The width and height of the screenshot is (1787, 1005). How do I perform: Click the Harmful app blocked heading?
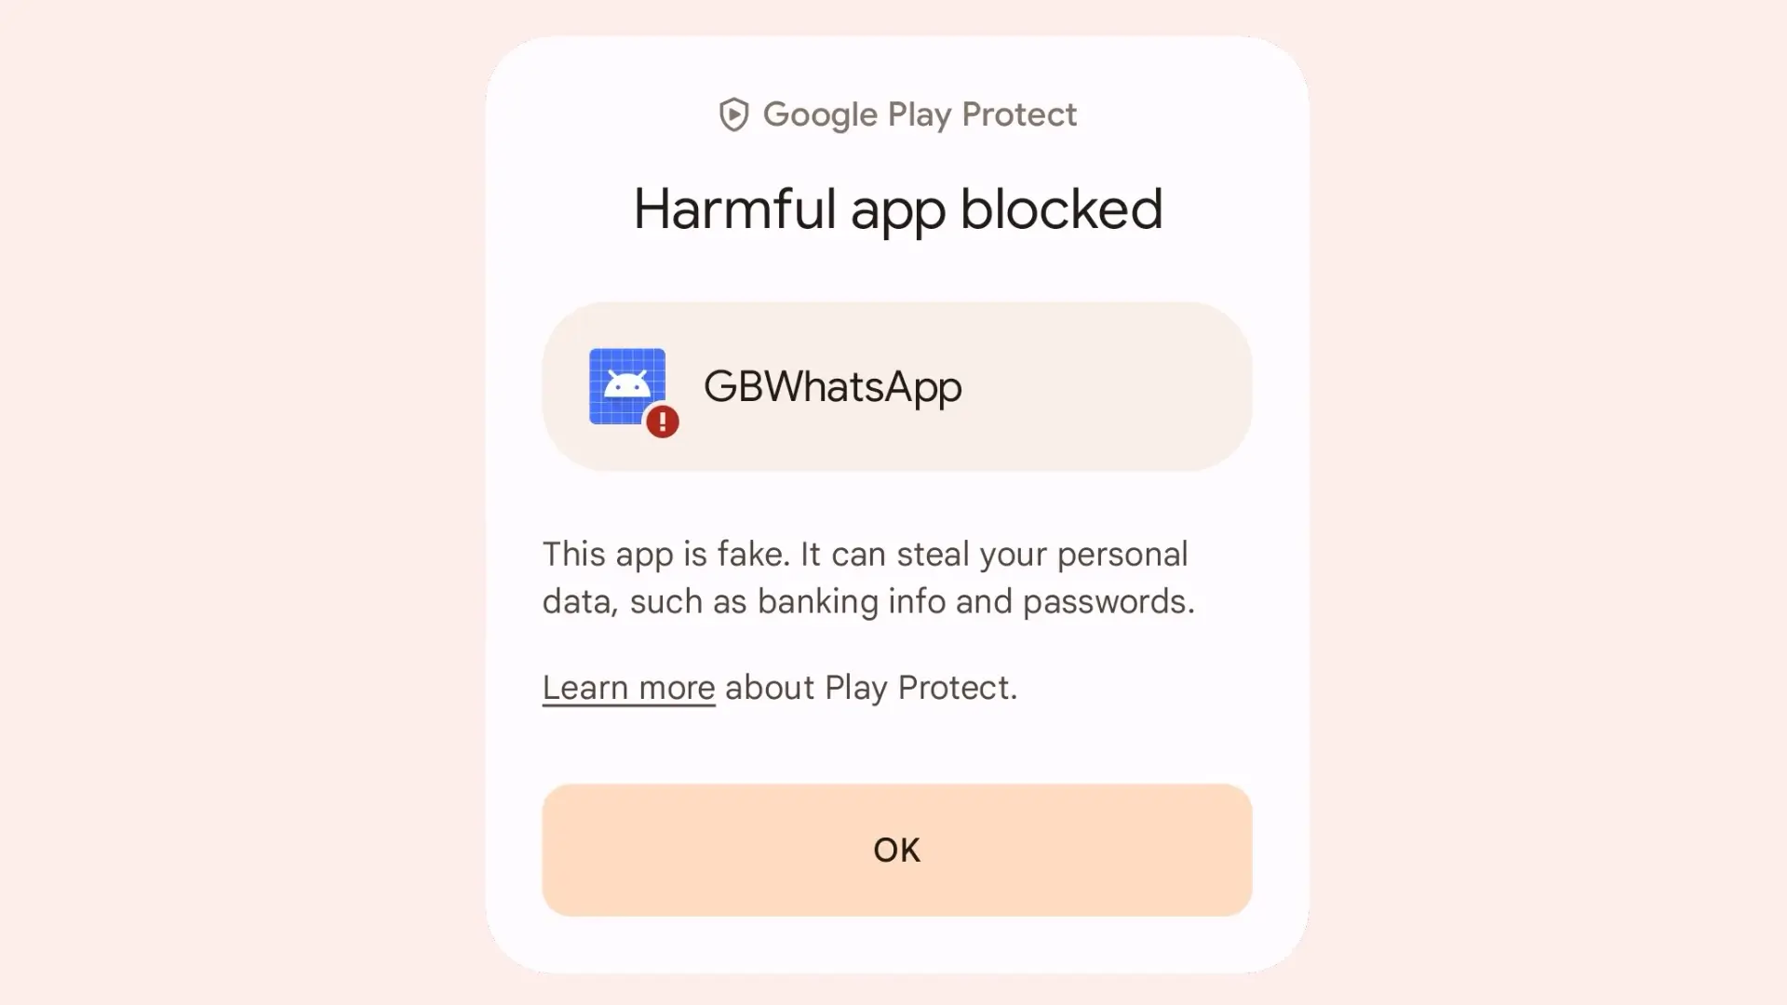[898, 209]
